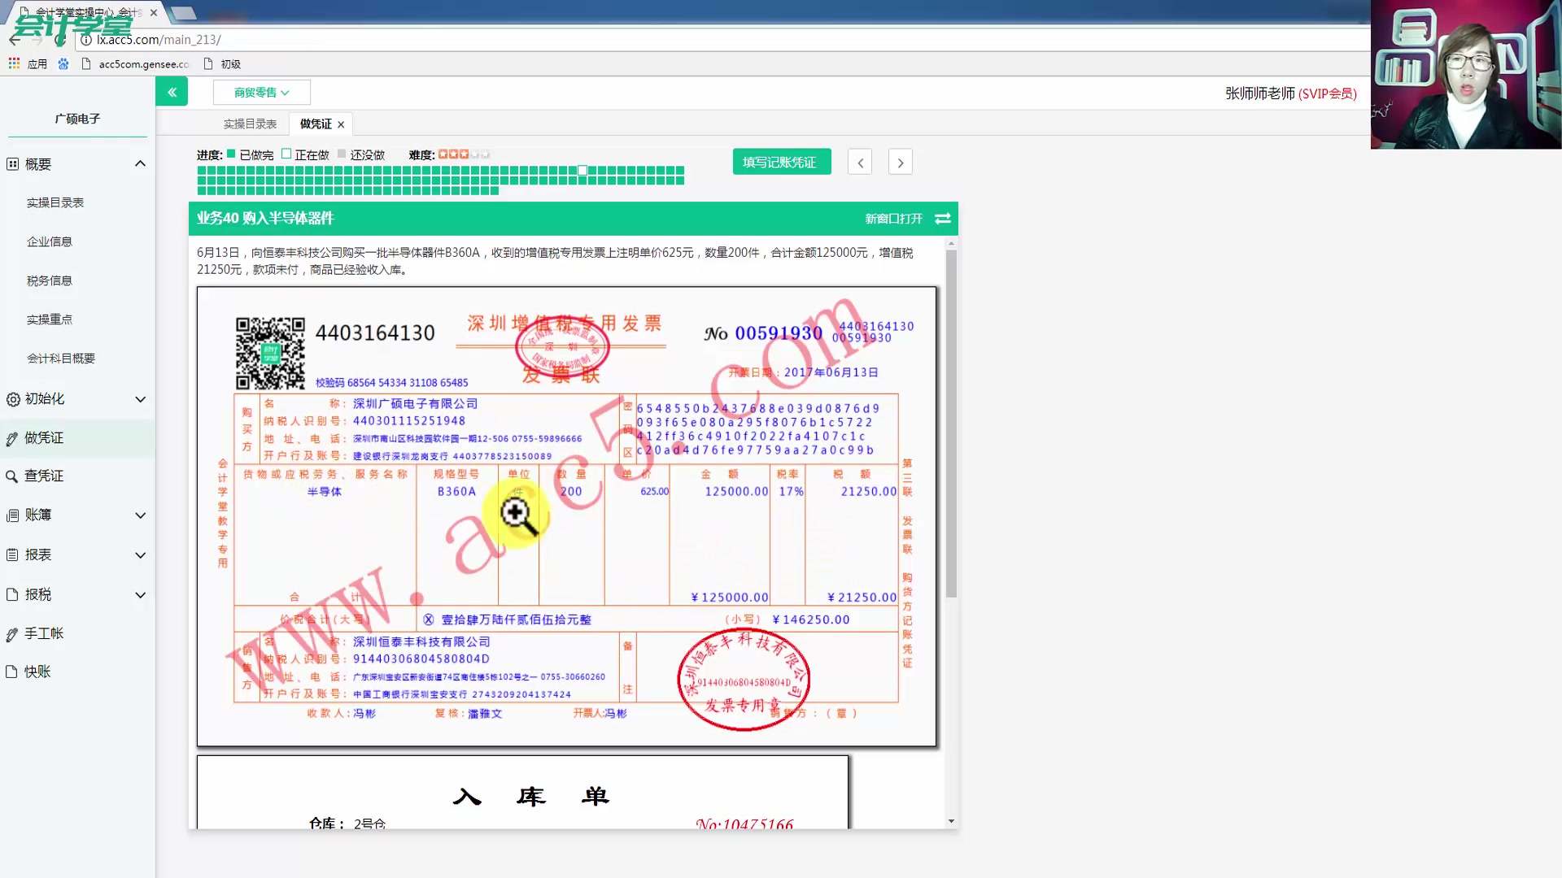Click the 正在做 empty legend box
Image resolution: width=1562 pixels, height=878 pixels.
pyautogui.click(x=286, y=154)
